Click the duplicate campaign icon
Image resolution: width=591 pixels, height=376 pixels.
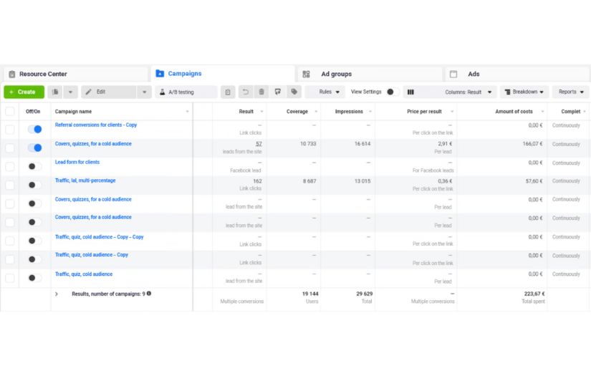[55, 92]
